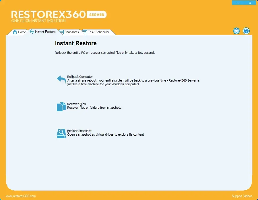This screenshot has width=258, height=200.
Task: Visit the www.restorex360.com link
Action: click(x=21, y=196)
